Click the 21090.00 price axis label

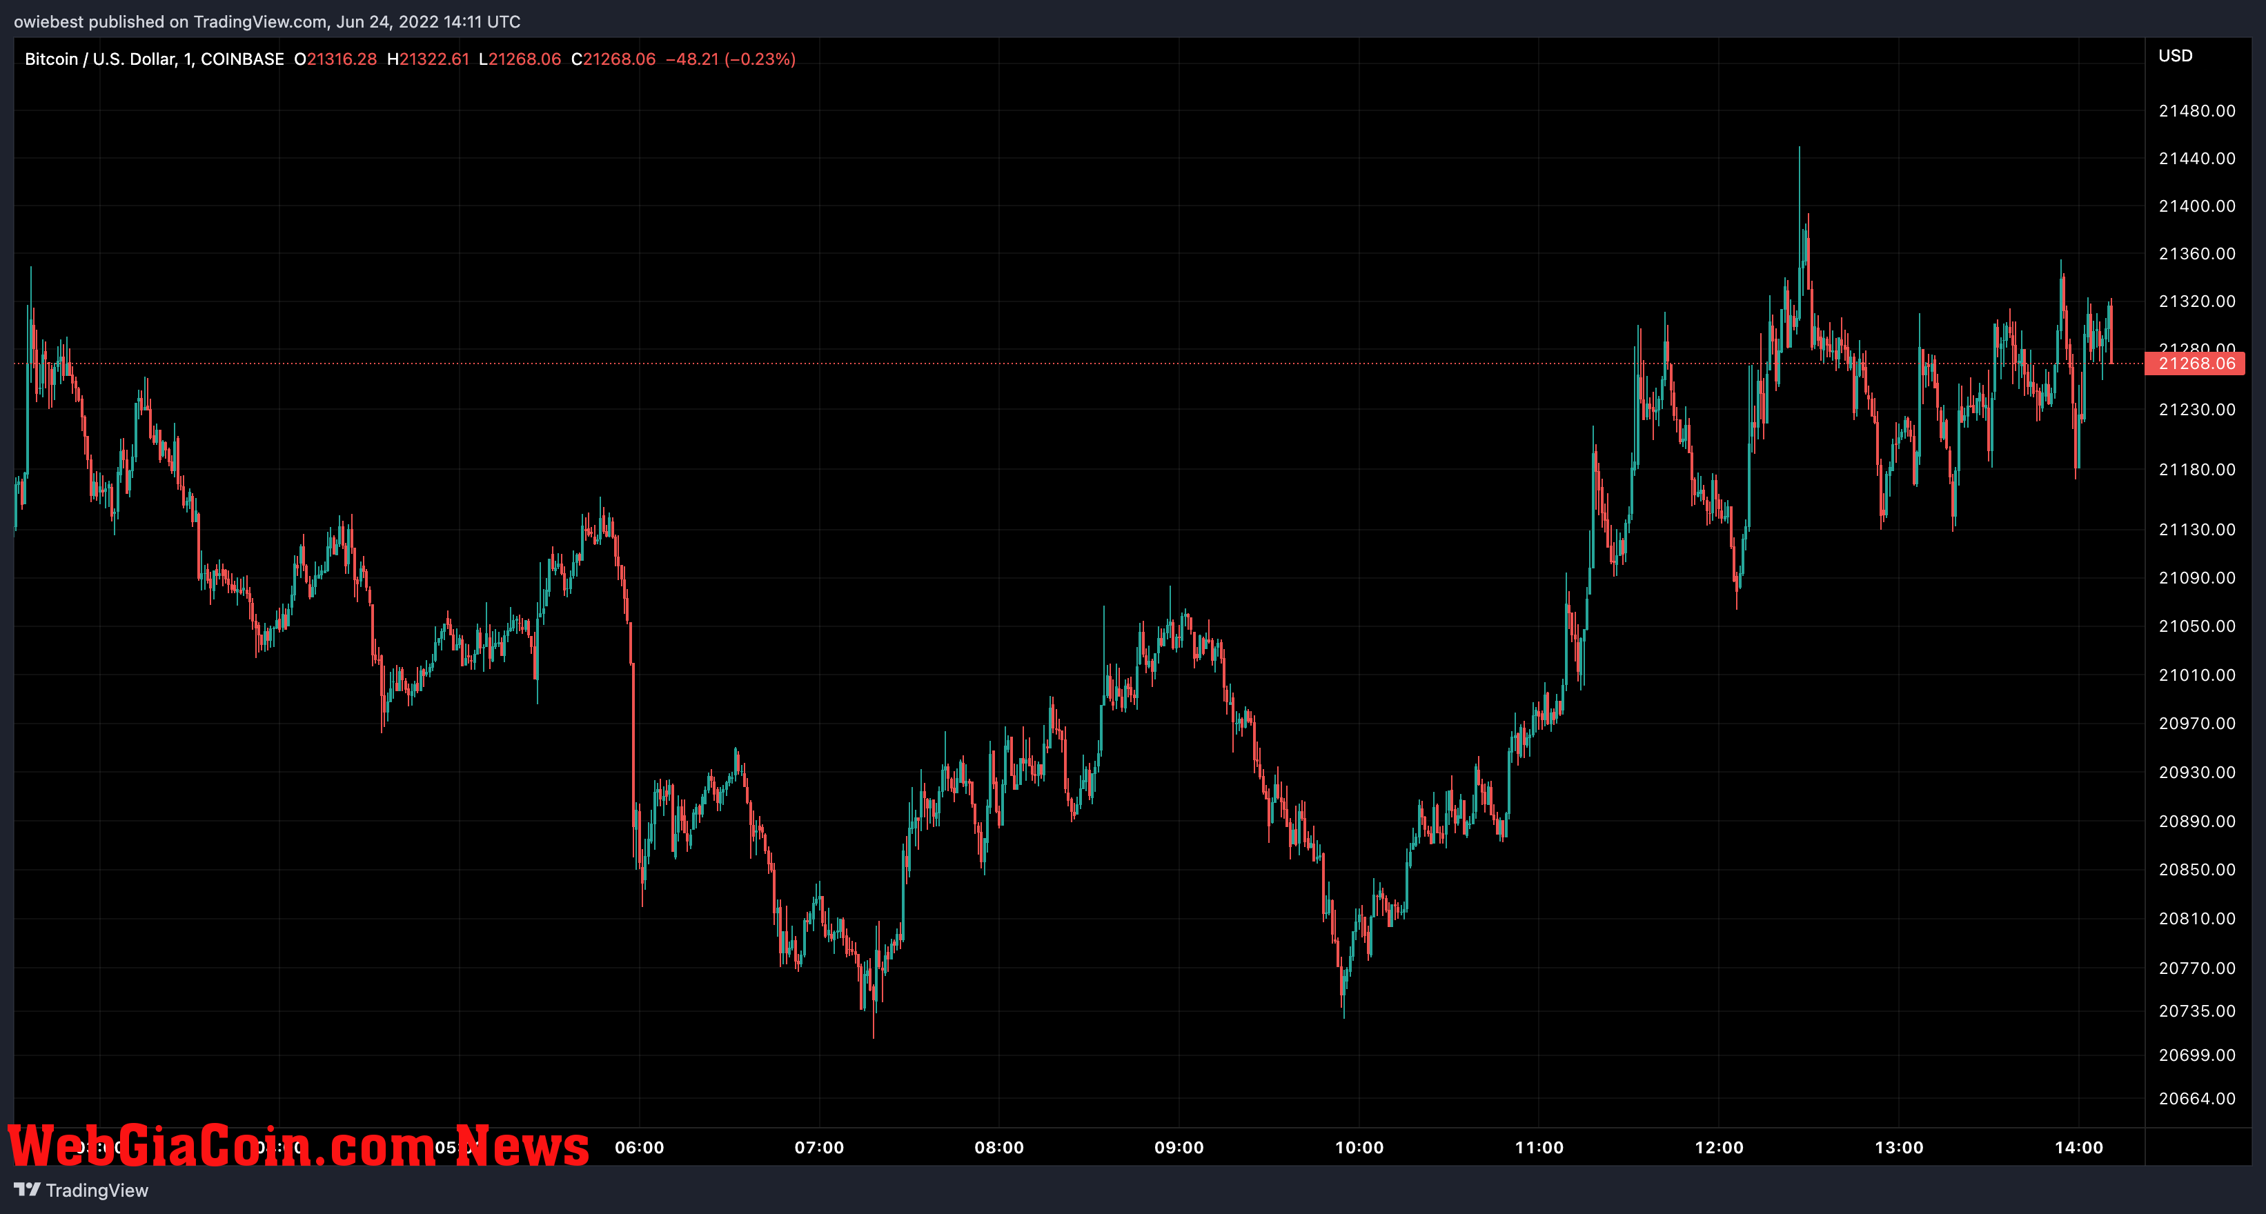click(2196, 577)
